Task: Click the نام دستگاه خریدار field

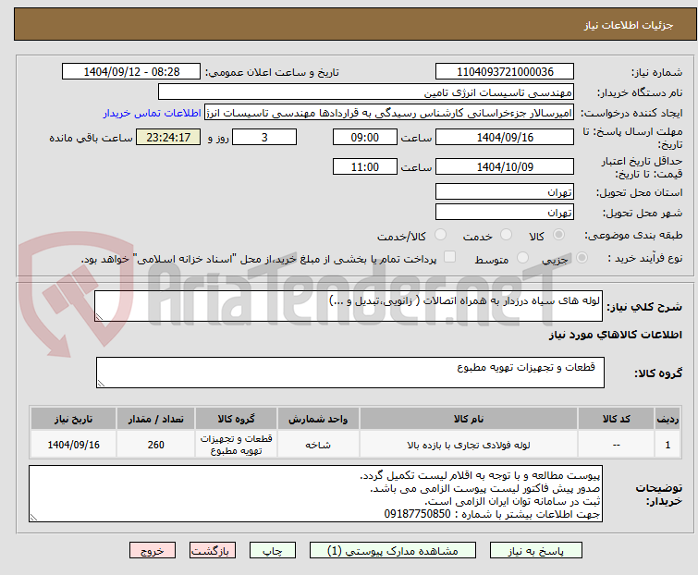Action: click(x=366, y=92)
